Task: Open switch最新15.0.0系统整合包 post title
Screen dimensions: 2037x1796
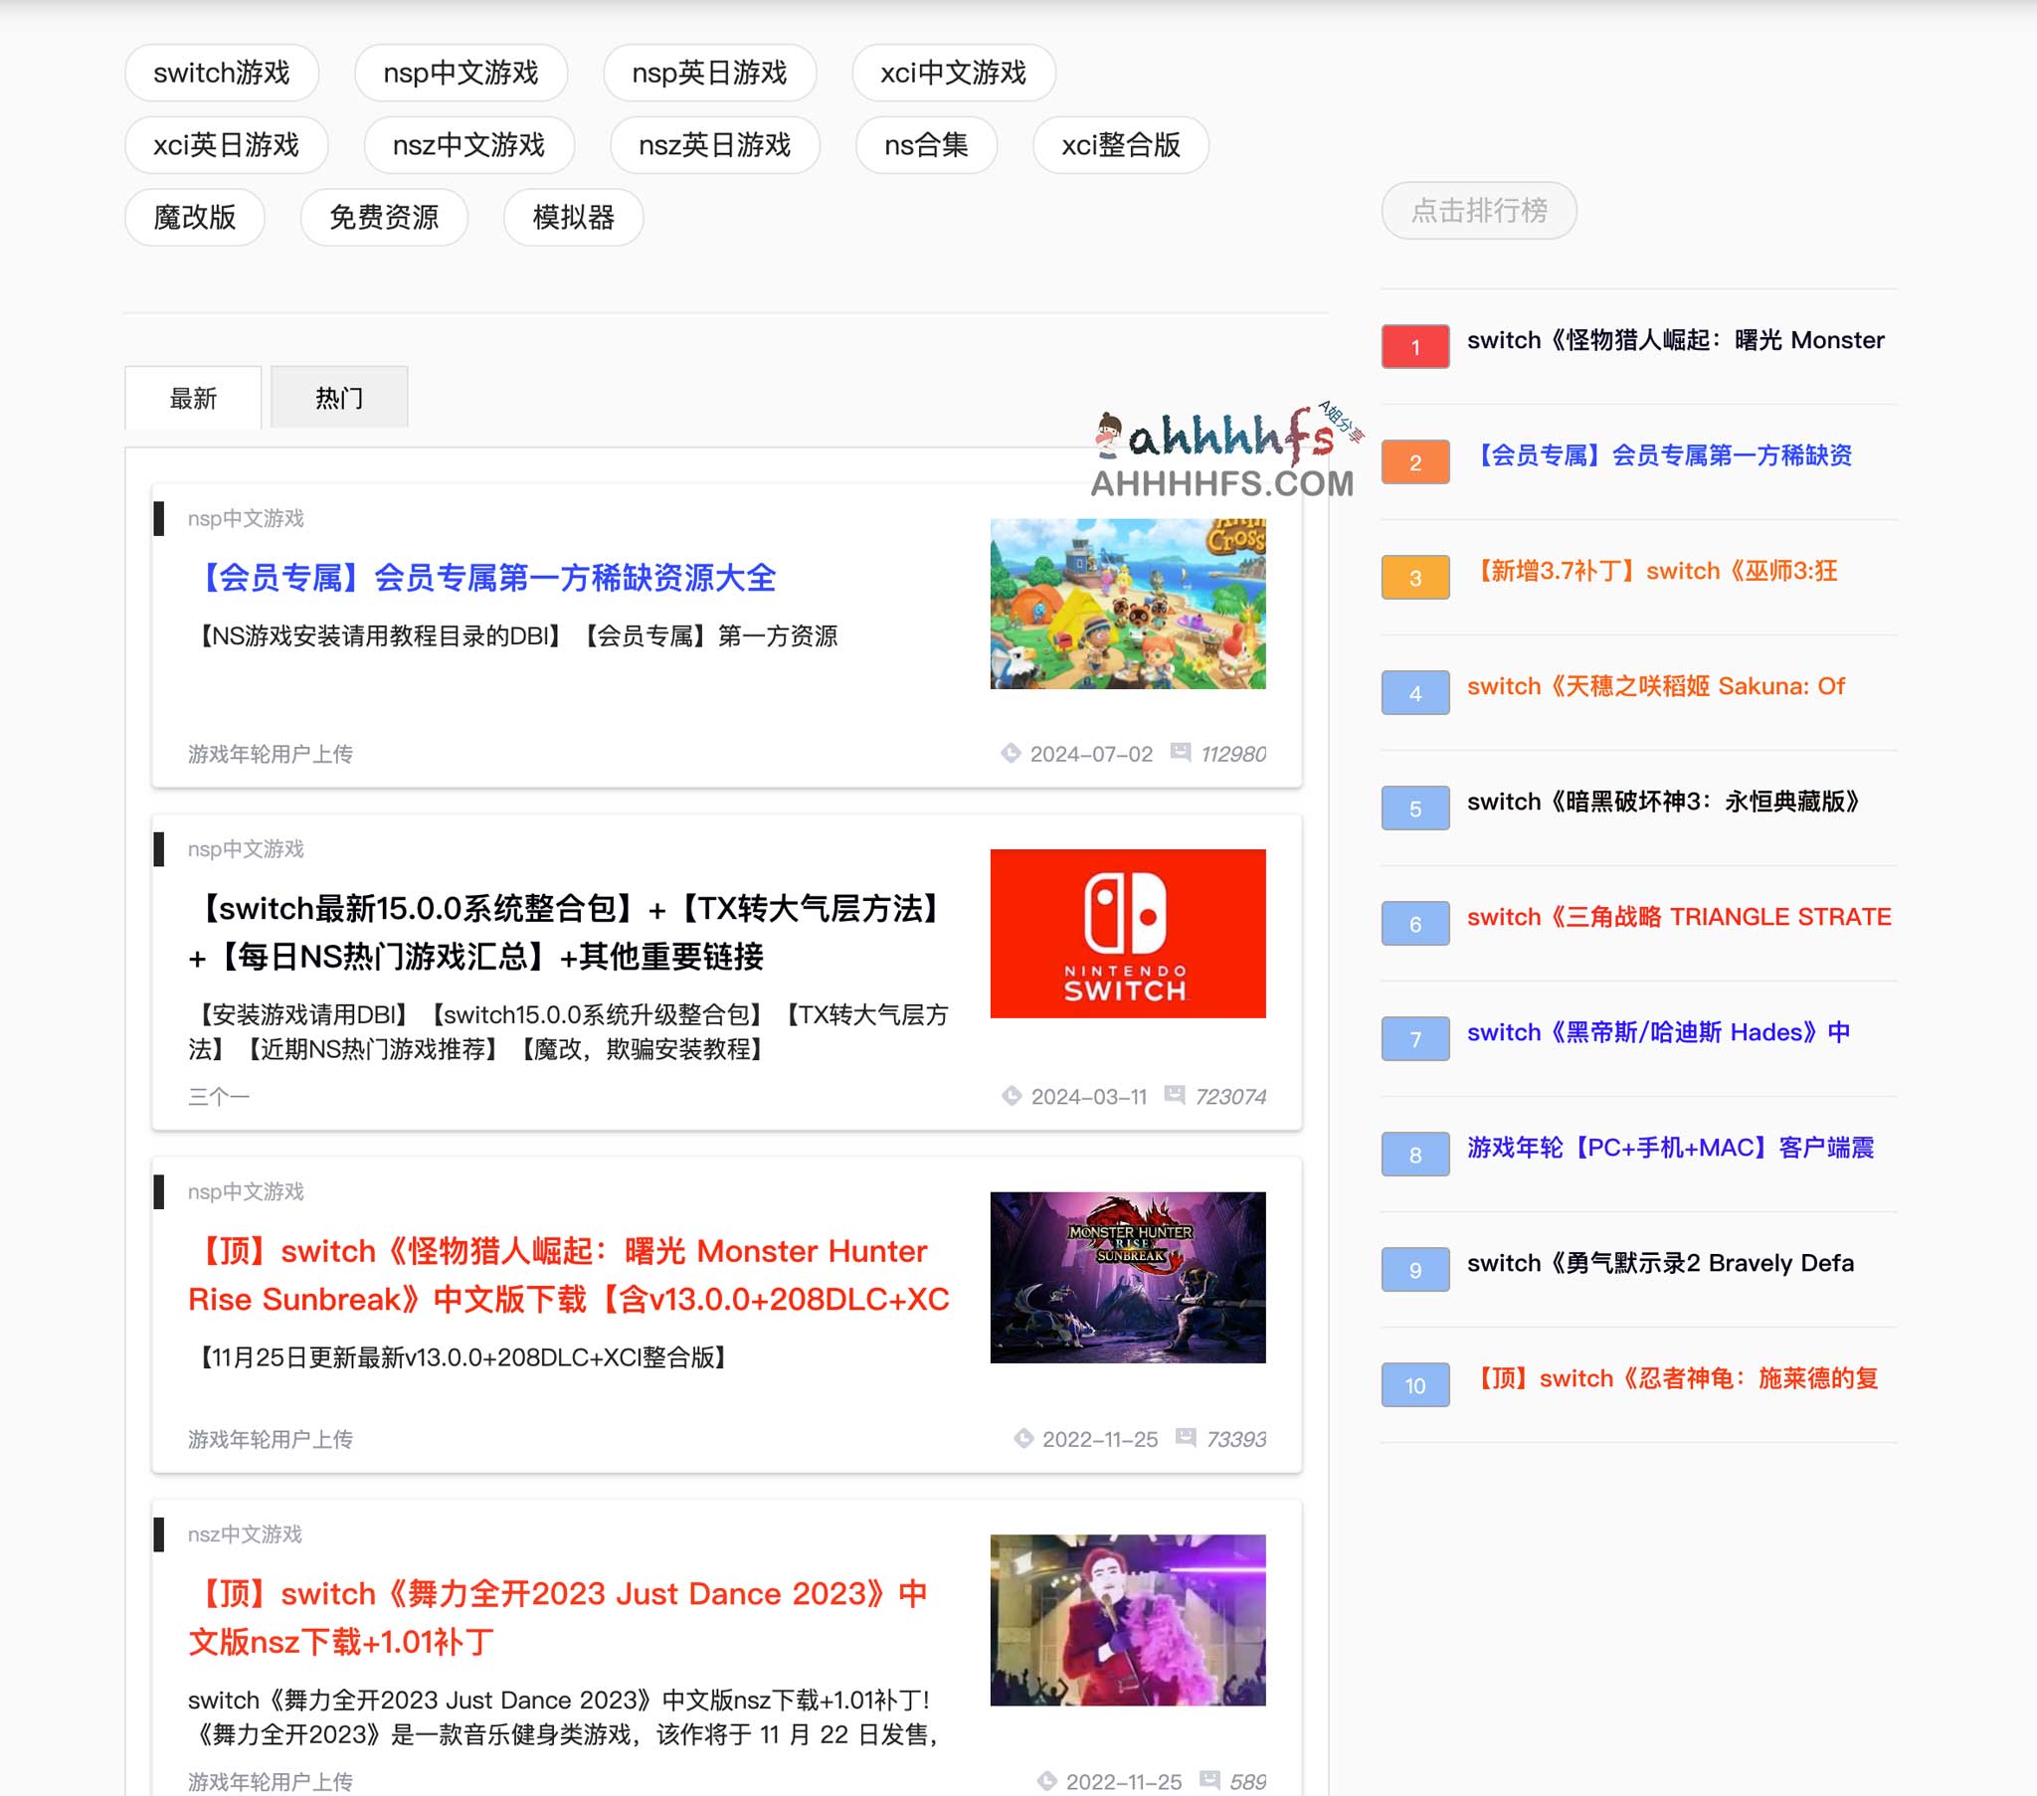Action: click(570, 932)
